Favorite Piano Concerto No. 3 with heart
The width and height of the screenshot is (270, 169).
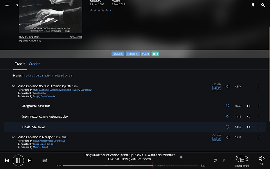(x=227, y=87)
